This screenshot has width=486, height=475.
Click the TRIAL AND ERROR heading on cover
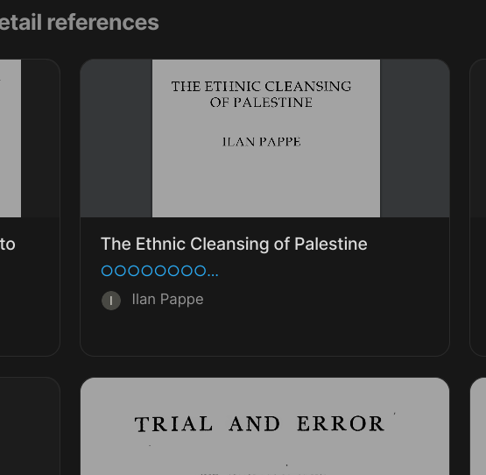pyautogui.click(x=260, y=424)
